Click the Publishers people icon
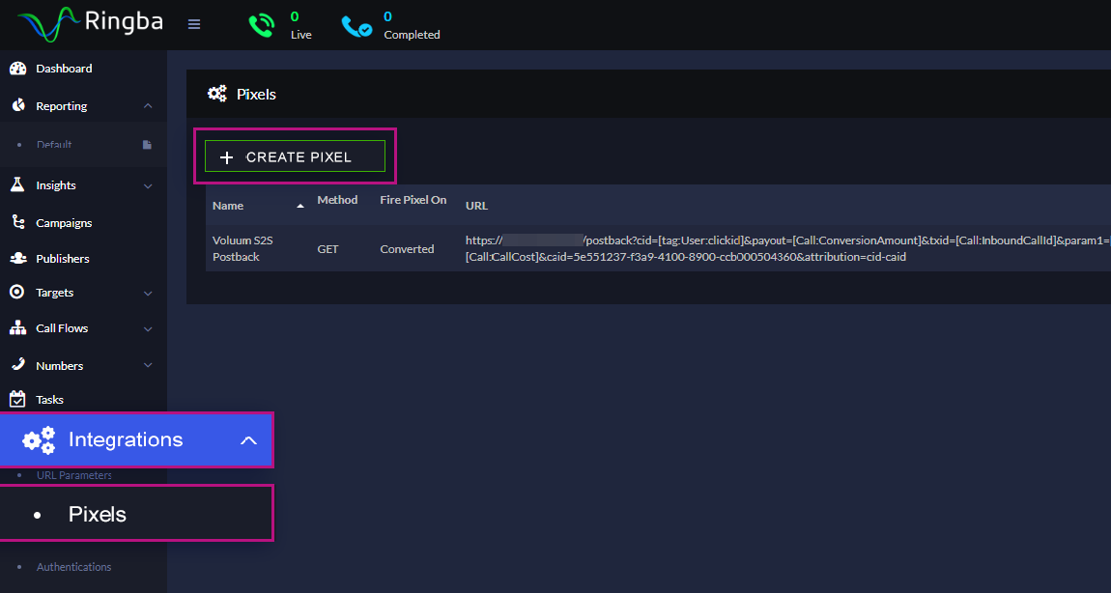 tap(18, 259)
